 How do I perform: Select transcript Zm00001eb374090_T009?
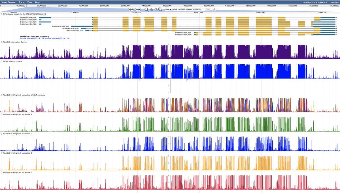[183, 35]
